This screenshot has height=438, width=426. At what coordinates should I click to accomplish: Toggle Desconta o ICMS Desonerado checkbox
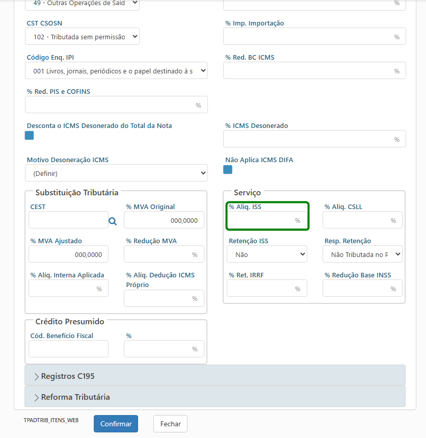[x=30, y=136]
